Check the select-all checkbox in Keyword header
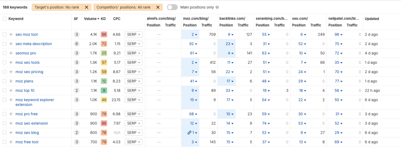401x147 pixels. tap(4, 19)
